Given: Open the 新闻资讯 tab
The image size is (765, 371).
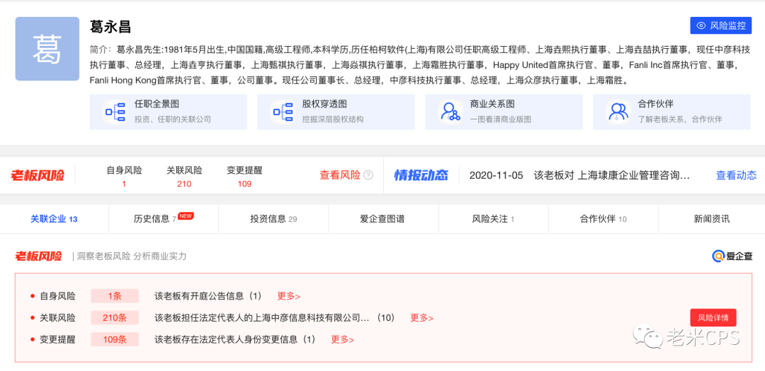Looking at the screenshot, I should coord(712,219).
